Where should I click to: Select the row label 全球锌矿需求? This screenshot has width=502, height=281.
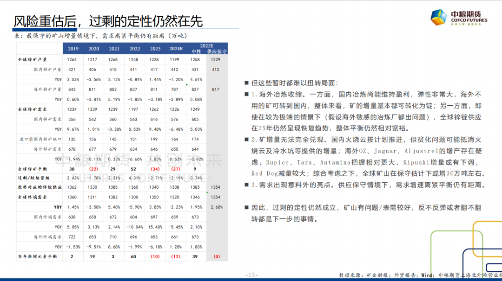click(33, 109)
